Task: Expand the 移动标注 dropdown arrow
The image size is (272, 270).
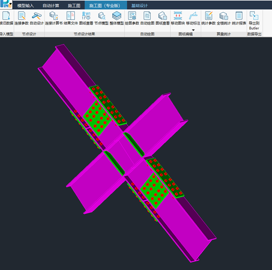Action: (193, 30)
